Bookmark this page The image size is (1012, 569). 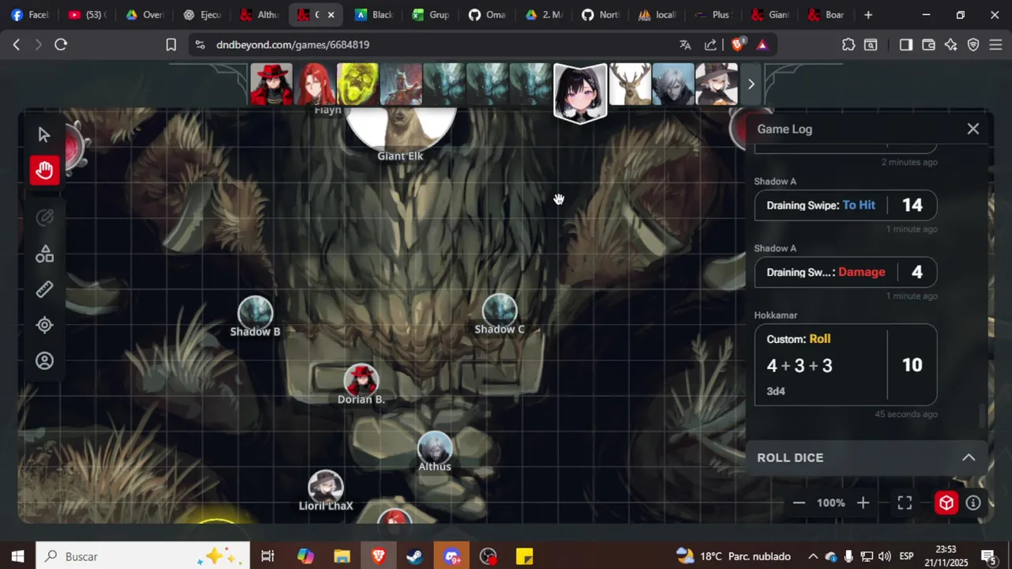pos(171,45)
